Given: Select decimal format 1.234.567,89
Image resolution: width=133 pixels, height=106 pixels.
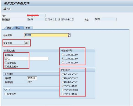Looking at the screenshot, I should point(63,55).
